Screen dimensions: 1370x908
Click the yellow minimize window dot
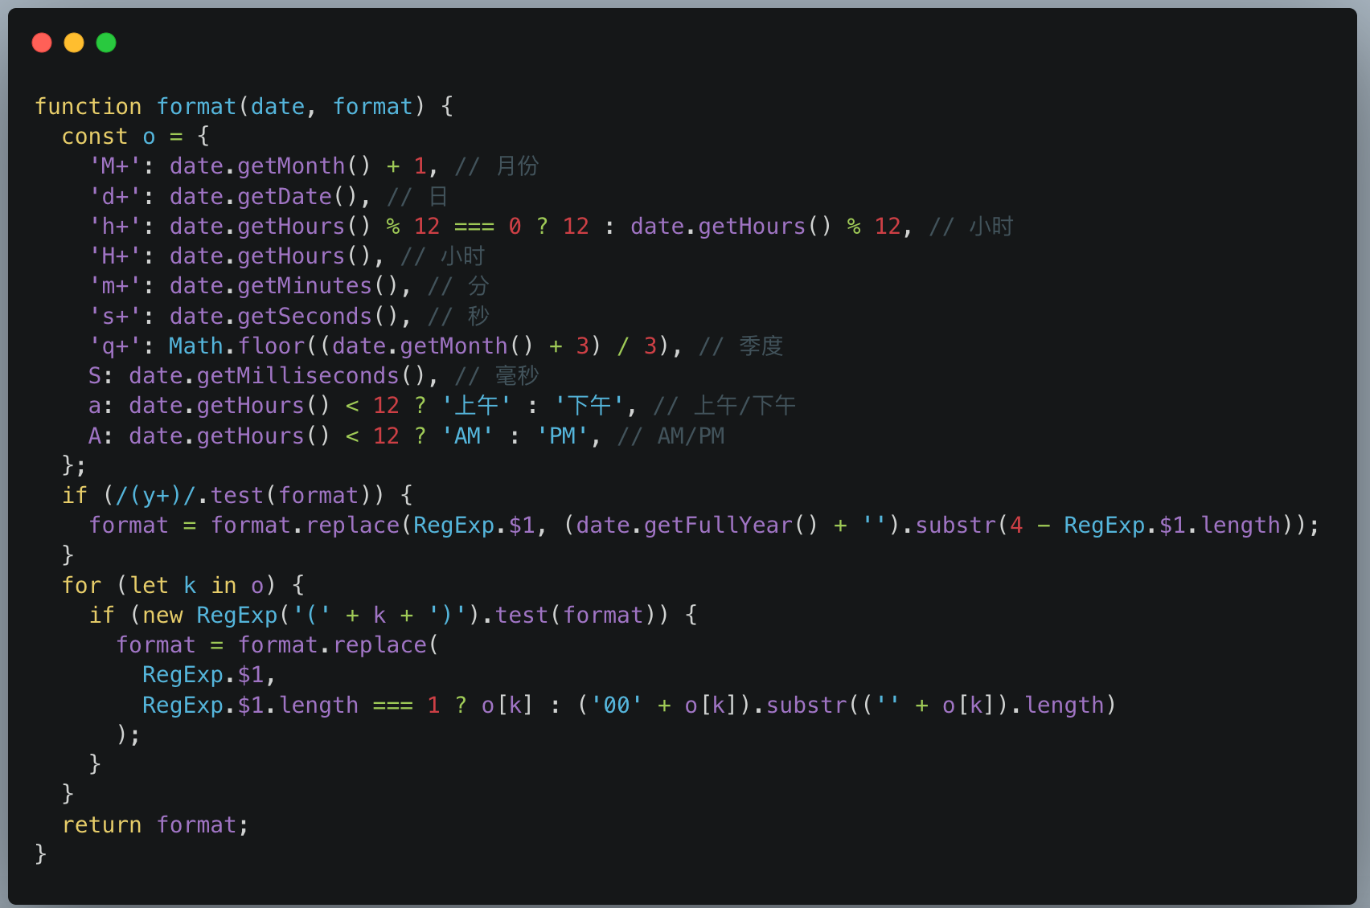click(x=74, y=43)
